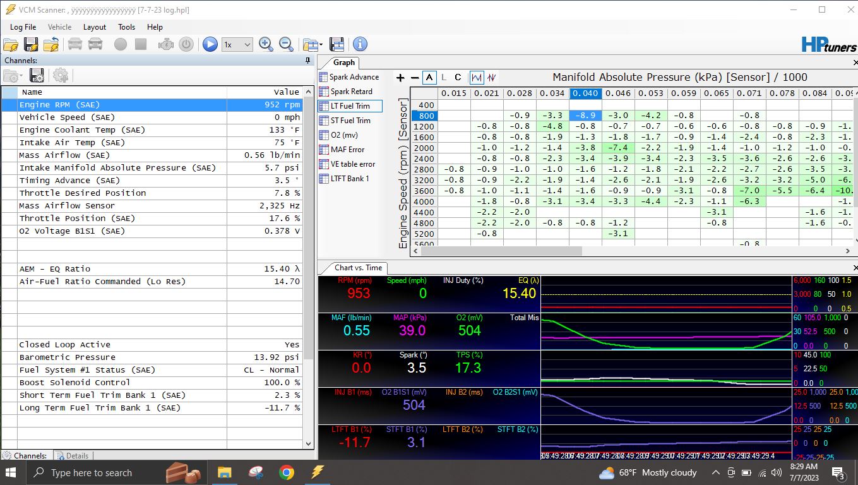Select the O2 (mv) graph

click(349, 135)
